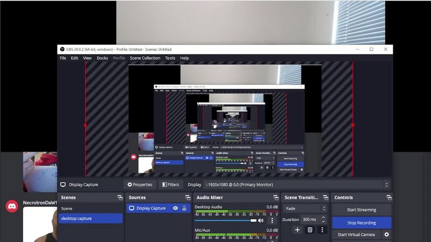Open the Docks menu
Screen dimensions: 431x242
coord(102,58)
